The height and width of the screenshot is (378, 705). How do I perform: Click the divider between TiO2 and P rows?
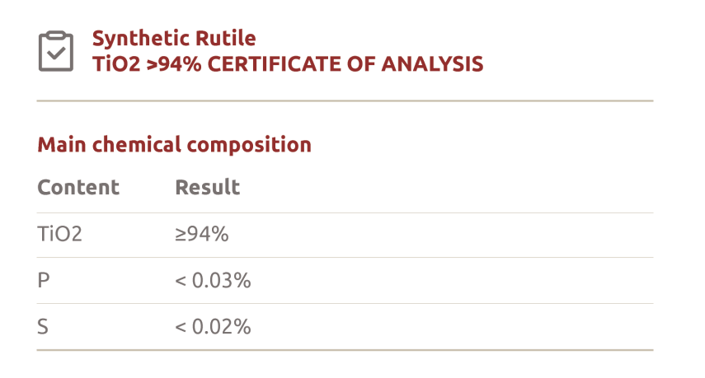pos(345,258)
